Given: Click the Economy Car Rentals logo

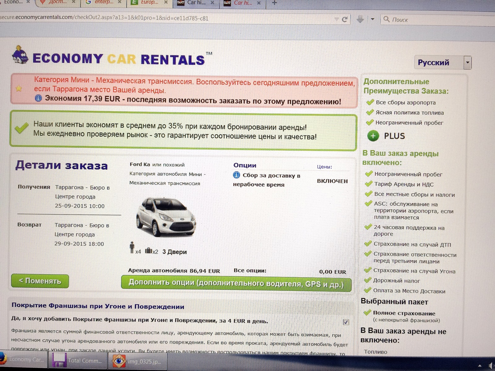Looking at the screenshot, I should pos(108,57).
